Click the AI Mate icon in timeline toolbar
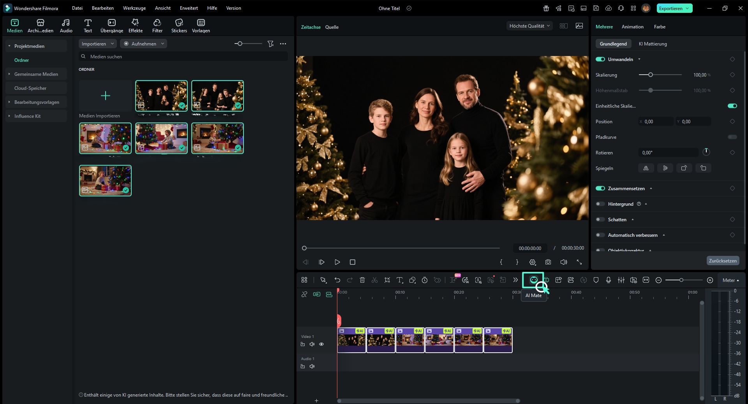 533,280
